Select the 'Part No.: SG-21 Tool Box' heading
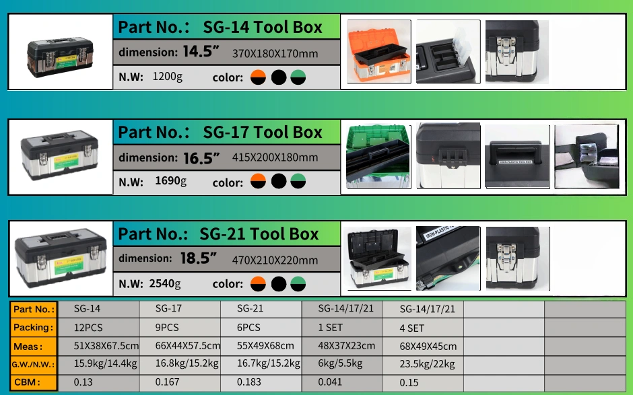Image resolution: width=633 pixels, height=395 pixels. (218, 234)
